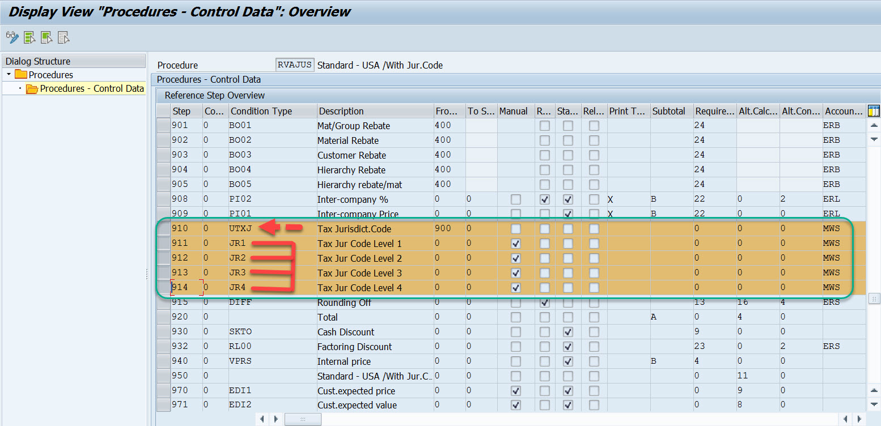The height and width of the screenshot is (426, 881).
Task: Enable the Manual checkbox for UTXJ step 910
Action: [515, 228]
